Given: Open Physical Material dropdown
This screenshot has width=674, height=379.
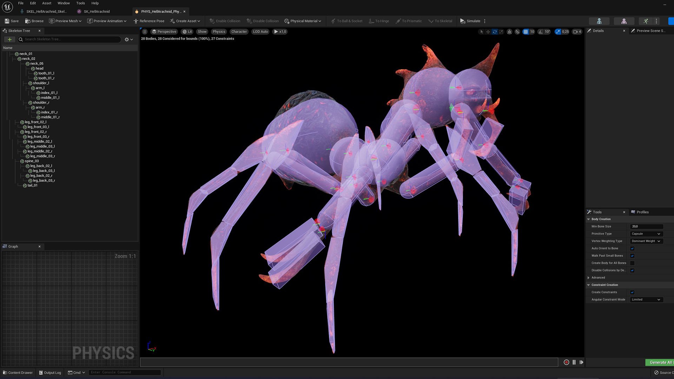Looking at the screenshot, I should pos(303,21).
